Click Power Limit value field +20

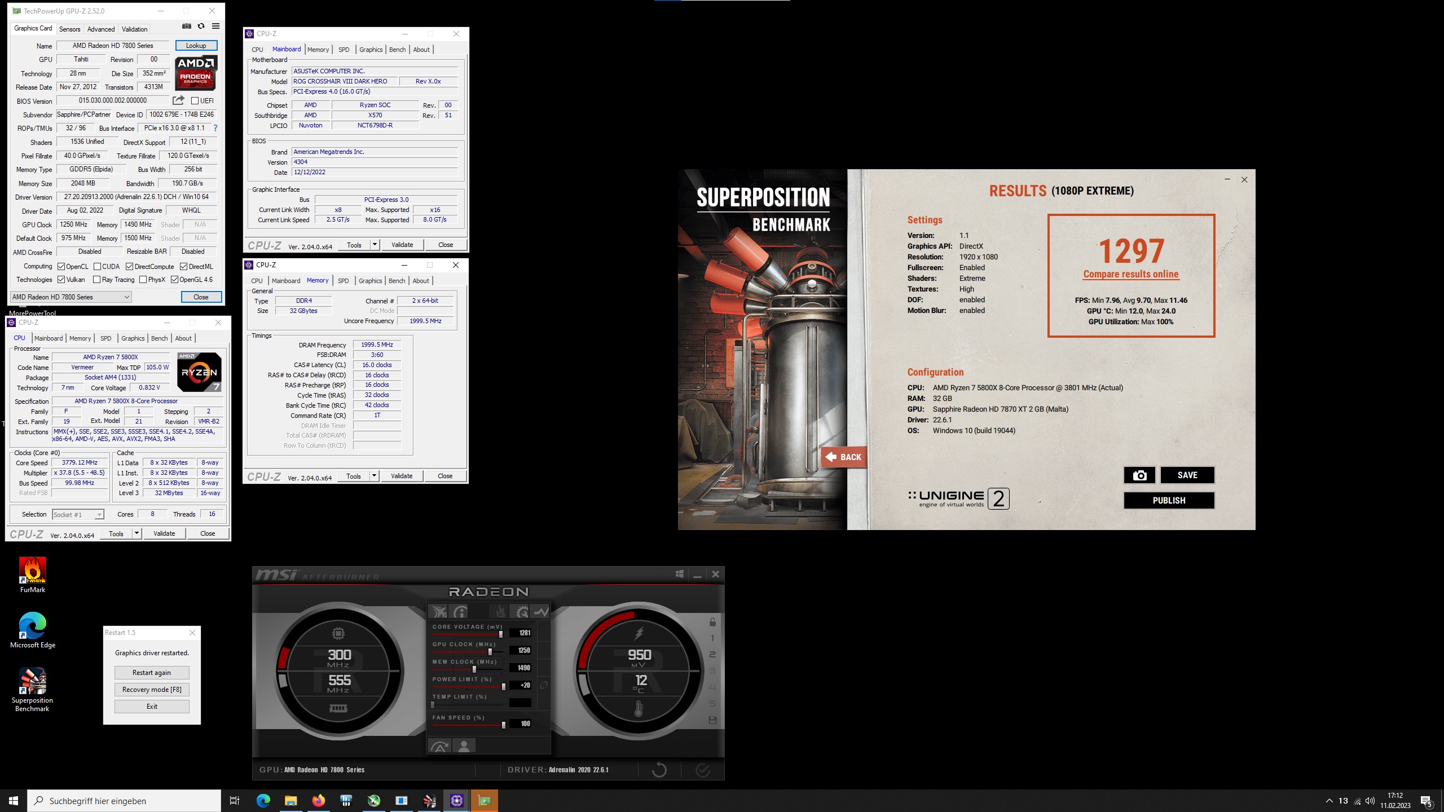coord(520,685)
